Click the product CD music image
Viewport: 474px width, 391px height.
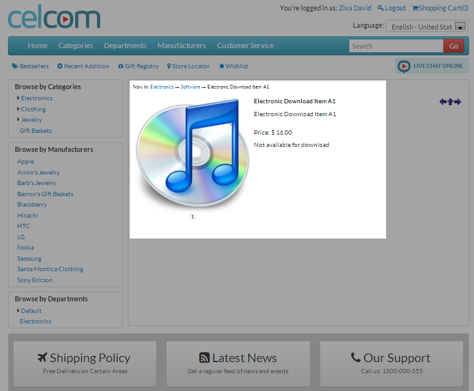pos(192,153)
